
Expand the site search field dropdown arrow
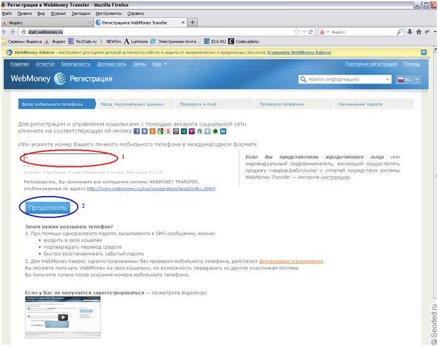pyautogui.click(x=388, y=80)
